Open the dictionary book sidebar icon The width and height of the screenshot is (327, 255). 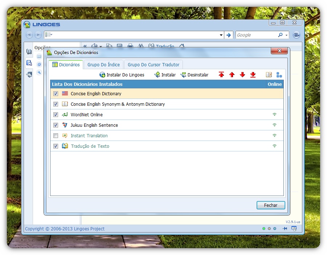coord(29,51)
